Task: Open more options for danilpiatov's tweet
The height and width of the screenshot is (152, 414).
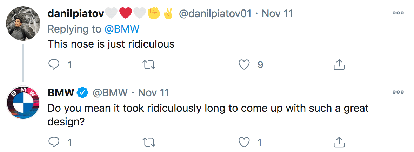Action: pyautogui.click(x=398, y=13)
